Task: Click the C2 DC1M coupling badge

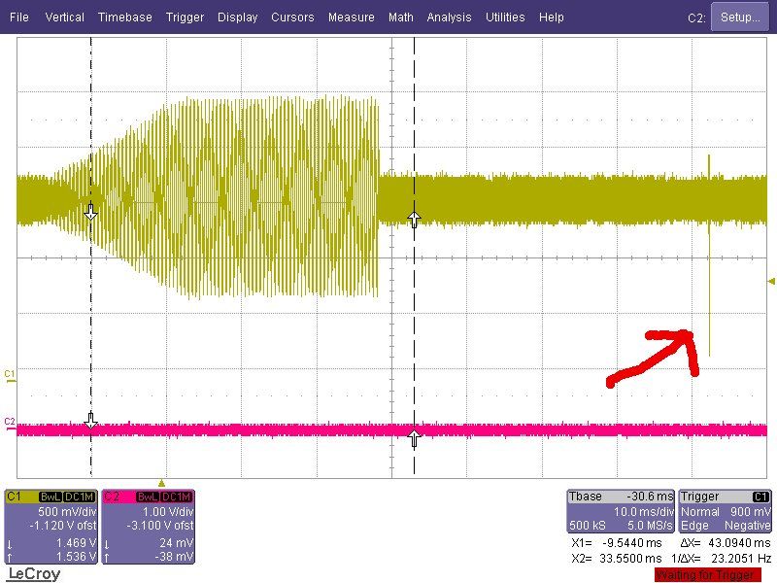Action: pyautogui.click(x=177, y=497)
